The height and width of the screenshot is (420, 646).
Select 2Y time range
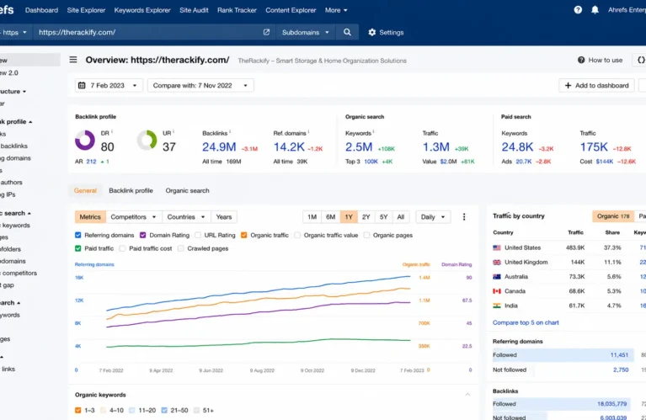366,217
